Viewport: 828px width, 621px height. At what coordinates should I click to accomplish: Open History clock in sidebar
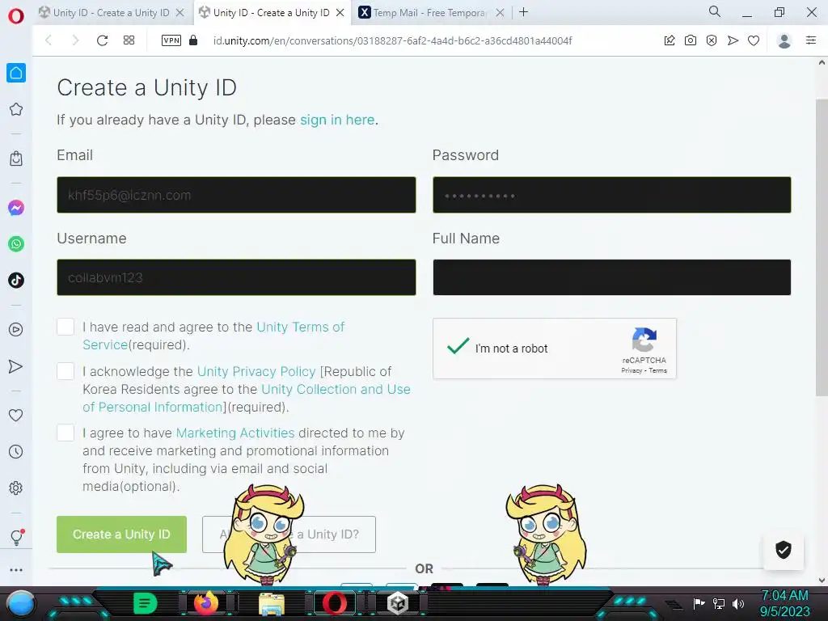coord(16,451)
